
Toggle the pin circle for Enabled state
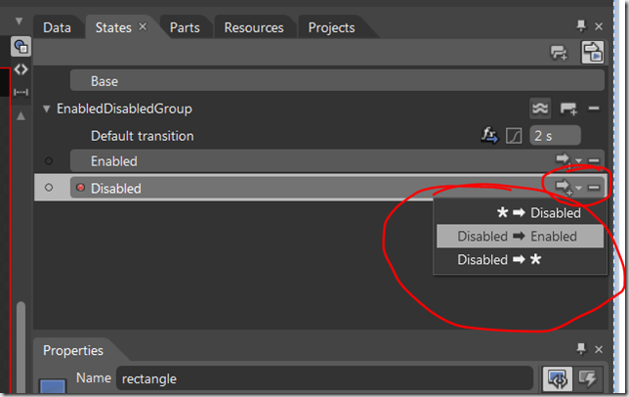49,161
